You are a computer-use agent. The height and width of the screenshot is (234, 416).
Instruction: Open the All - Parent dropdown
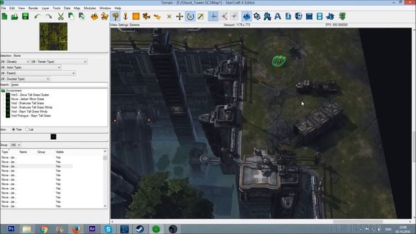point(38,73)
